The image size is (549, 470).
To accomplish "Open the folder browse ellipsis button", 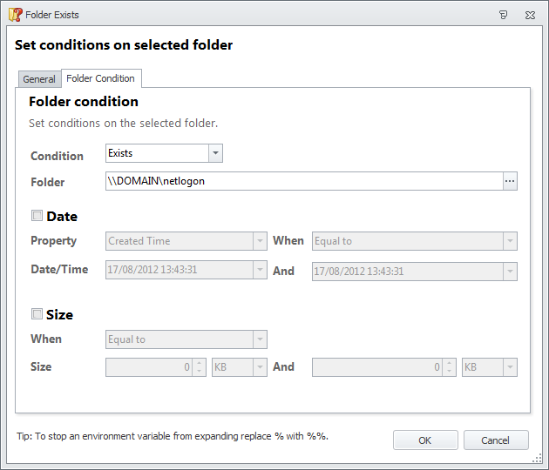I will 510,181.
